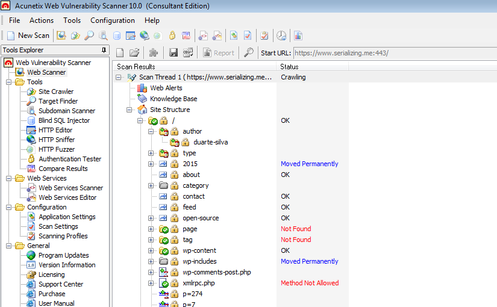Open Authentication Tester toolbar icon
The image size is (497, 307).
[x=172, y=36]
